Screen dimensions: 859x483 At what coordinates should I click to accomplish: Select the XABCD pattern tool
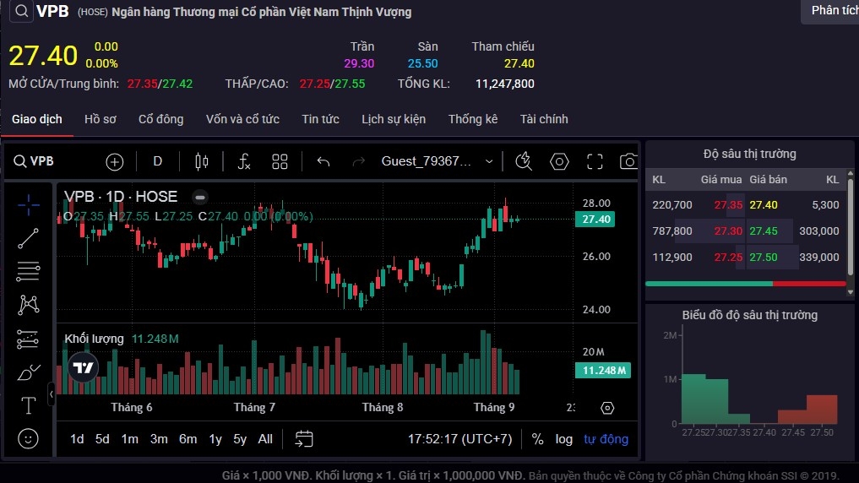pyautogui.click(x=29, y=305)
